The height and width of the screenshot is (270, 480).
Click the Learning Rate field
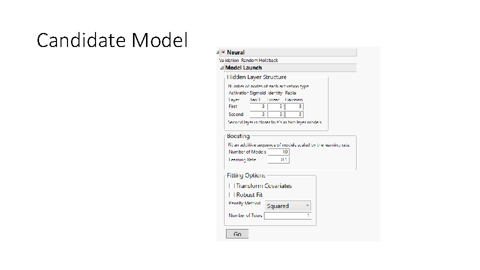coord(278,160)
